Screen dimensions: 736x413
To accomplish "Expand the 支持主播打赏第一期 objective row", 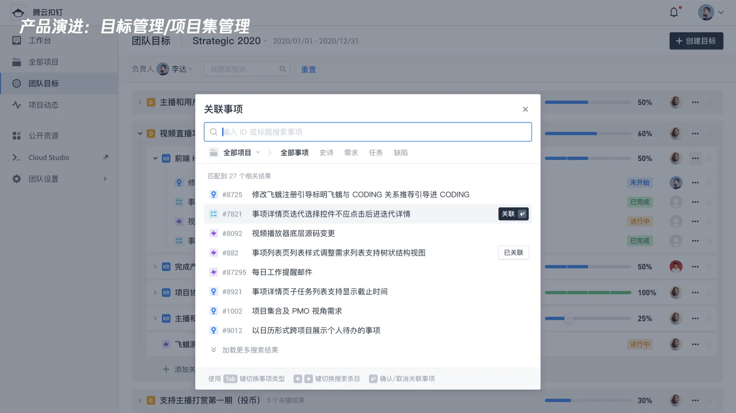I will click(x=140, y=400).
